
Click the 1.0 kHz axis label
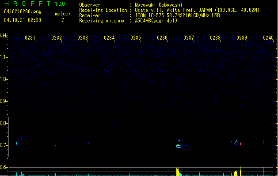(4, 79)
